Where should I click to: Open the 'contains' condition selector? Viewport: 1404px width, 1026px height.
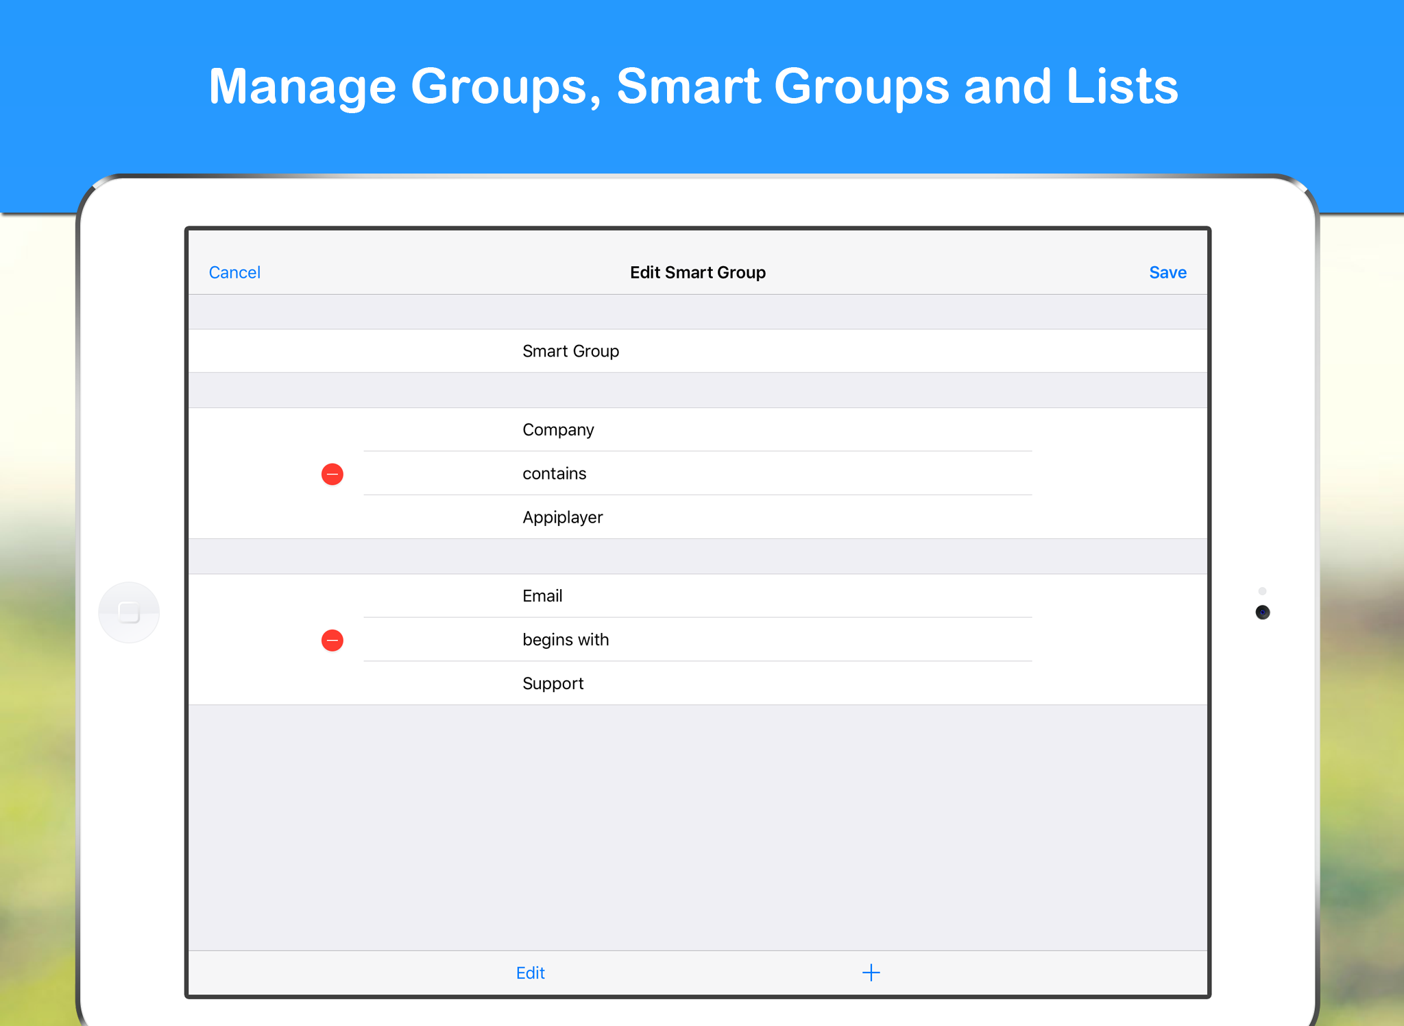[554, 474]
